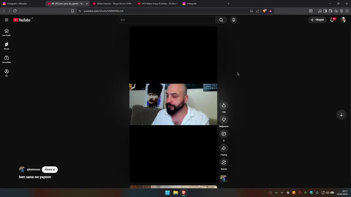This screenshot has height=197, width=351.
Task: Open Ana Sayfa in the sidebar
Action: click(7, 33)
